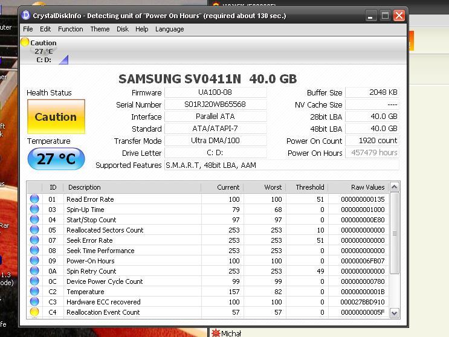The image size is (449, 337).
Task: Click the Serial Number value field
Action: pyautogui.click(x=215, y=104)
